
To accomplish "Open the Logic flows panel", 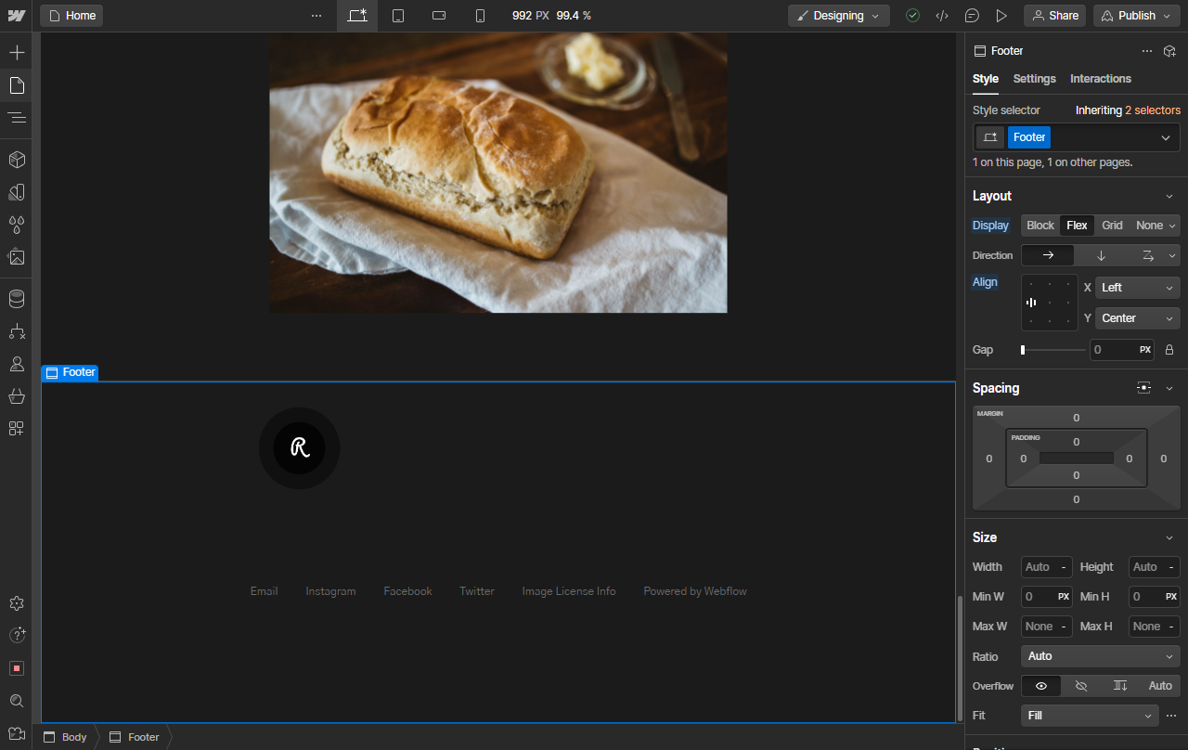I will tap(17, 331).
